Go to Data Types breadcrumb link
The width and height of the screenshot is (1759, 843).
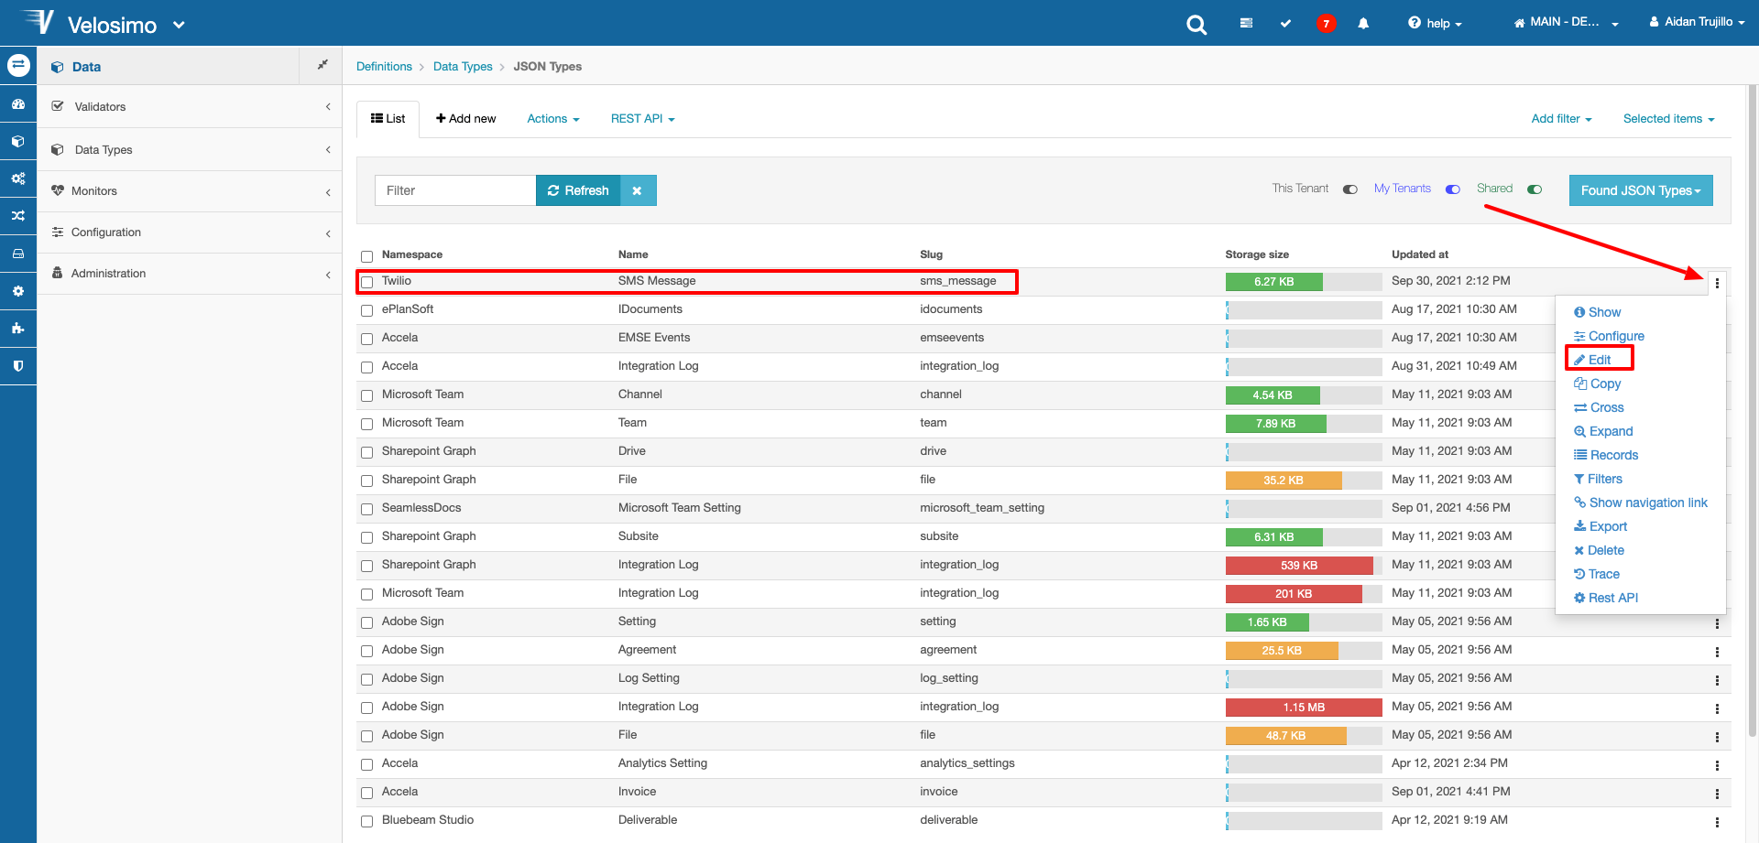point(463,67)
